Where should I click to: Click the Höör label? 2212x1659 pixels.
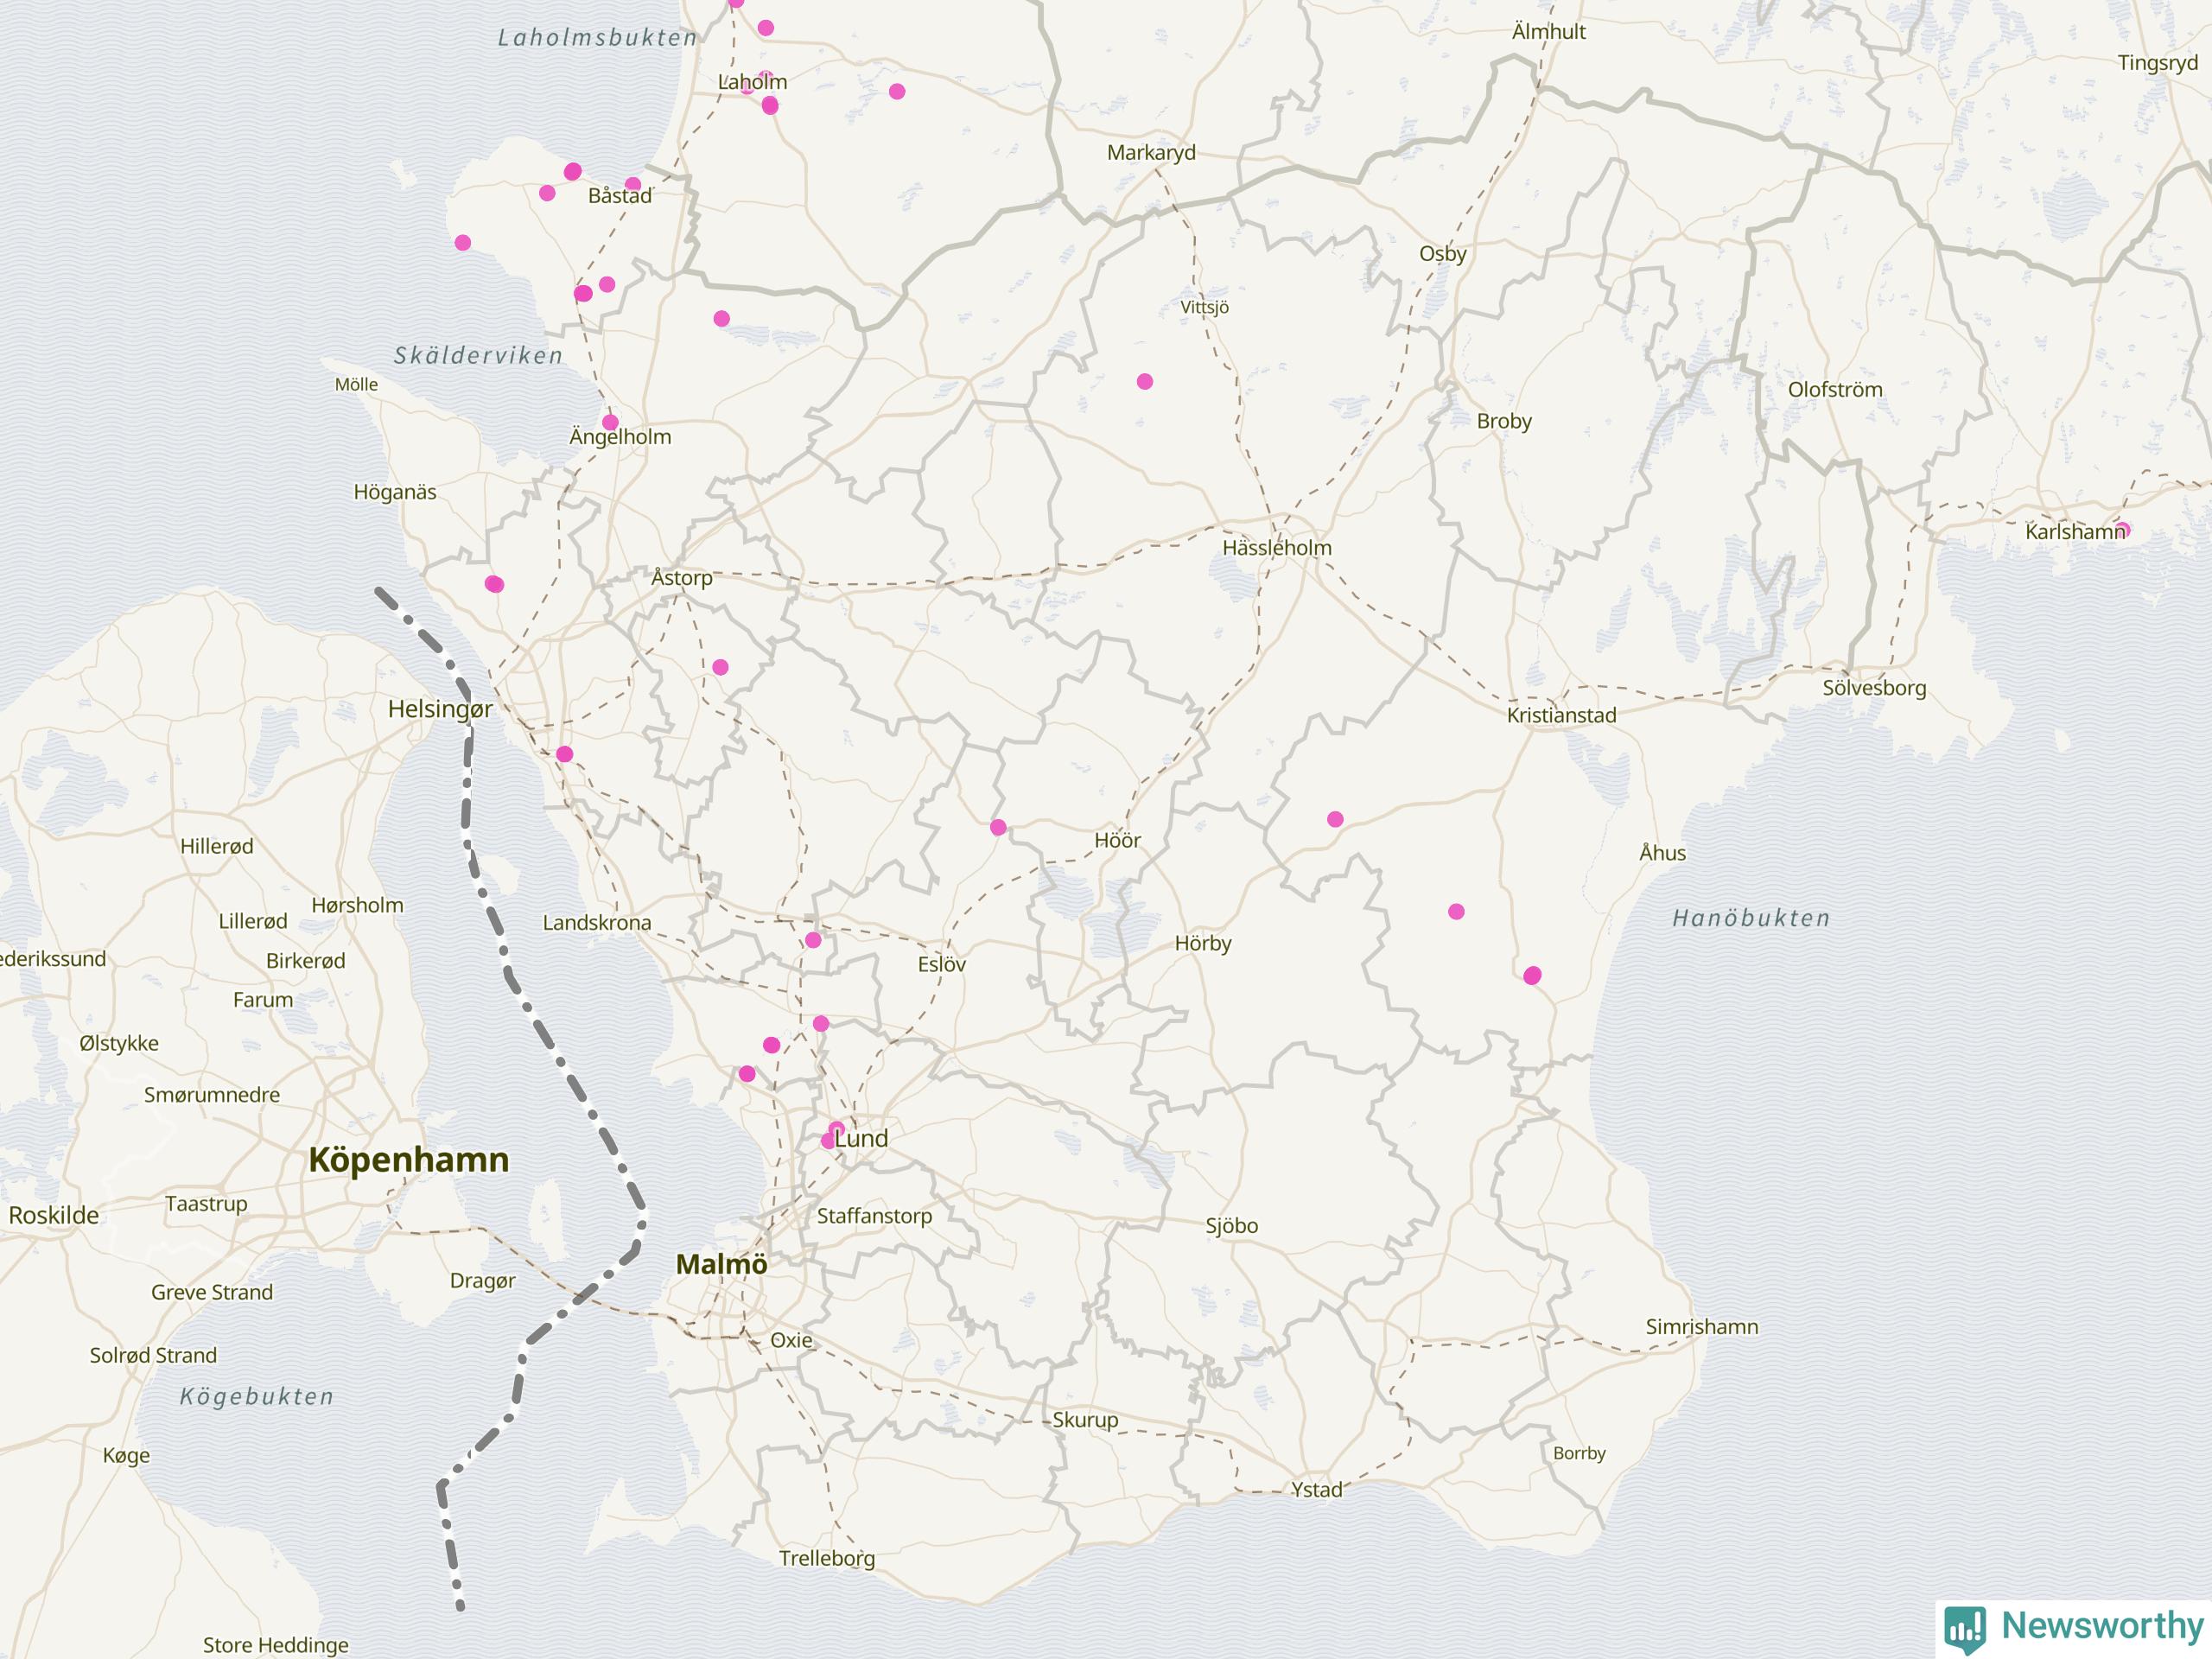click(1117, 840)
